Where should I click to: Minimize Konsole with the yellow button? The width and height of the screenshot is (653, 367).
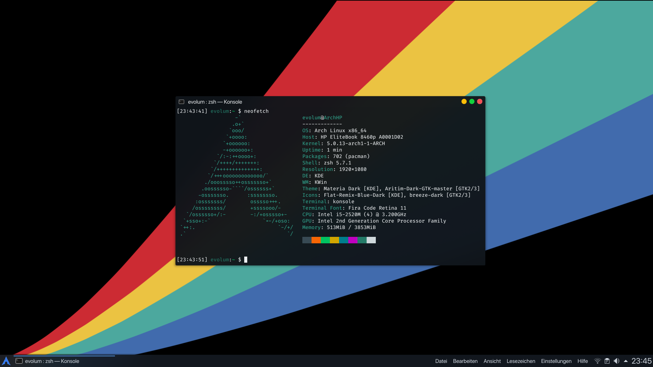click(464, 102)
